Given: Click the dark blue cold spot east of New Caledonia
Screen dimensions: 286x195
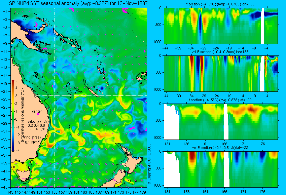Looking at the screenshot, I should (x=102, y=88).
